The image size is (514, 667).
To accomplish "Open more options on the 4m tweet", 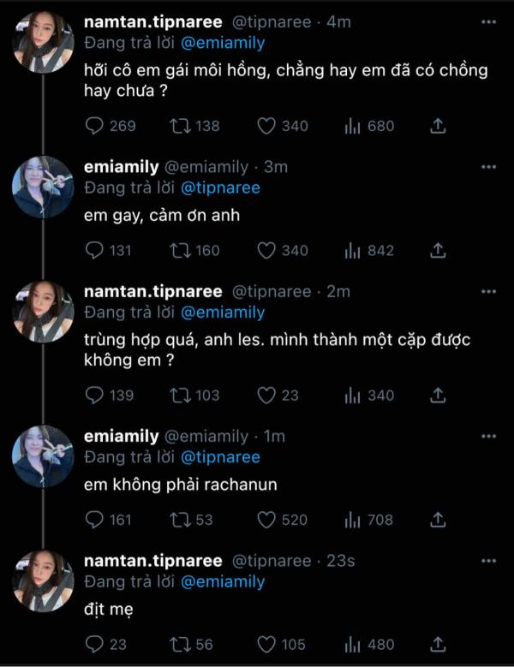I will click(x=488, y=22).
